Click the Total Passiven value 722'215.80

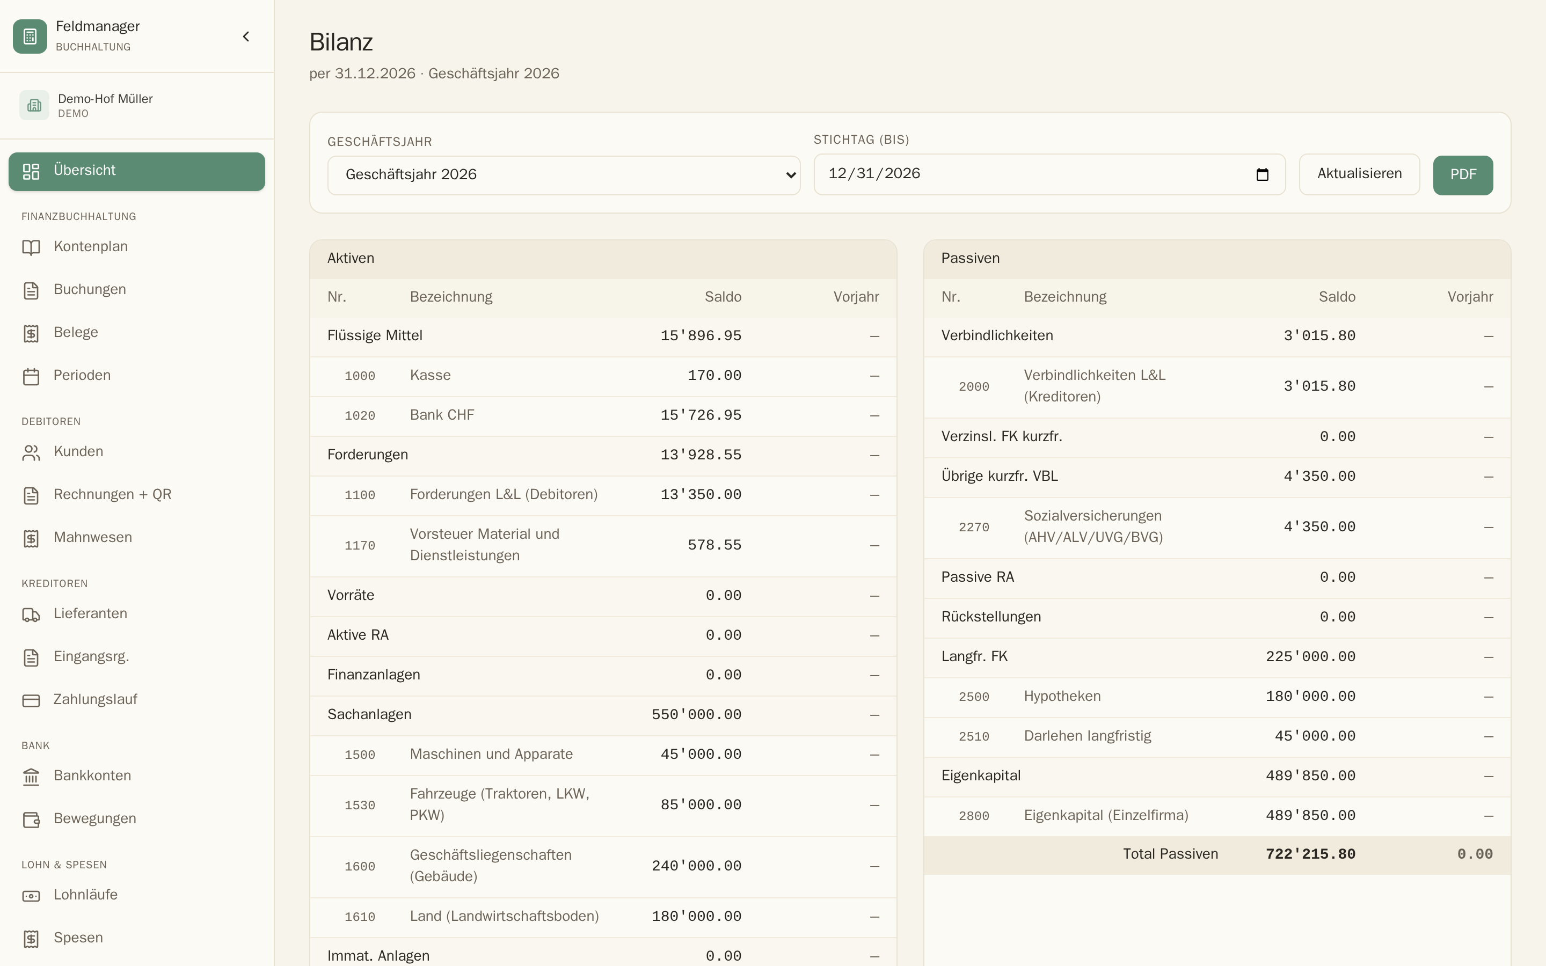coord(1310,855)
